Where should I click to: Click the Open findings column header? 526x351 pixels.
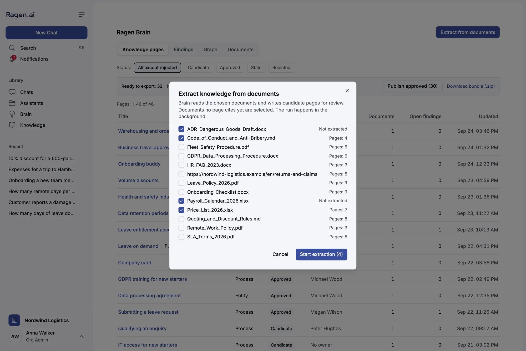pos(425,116)
